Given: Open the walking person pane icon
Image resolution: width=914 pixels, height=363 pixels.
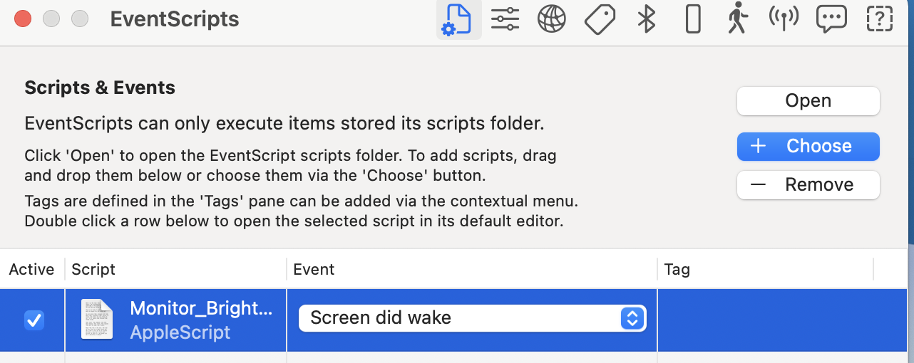Looking at the screenshot, I should 738,19.
